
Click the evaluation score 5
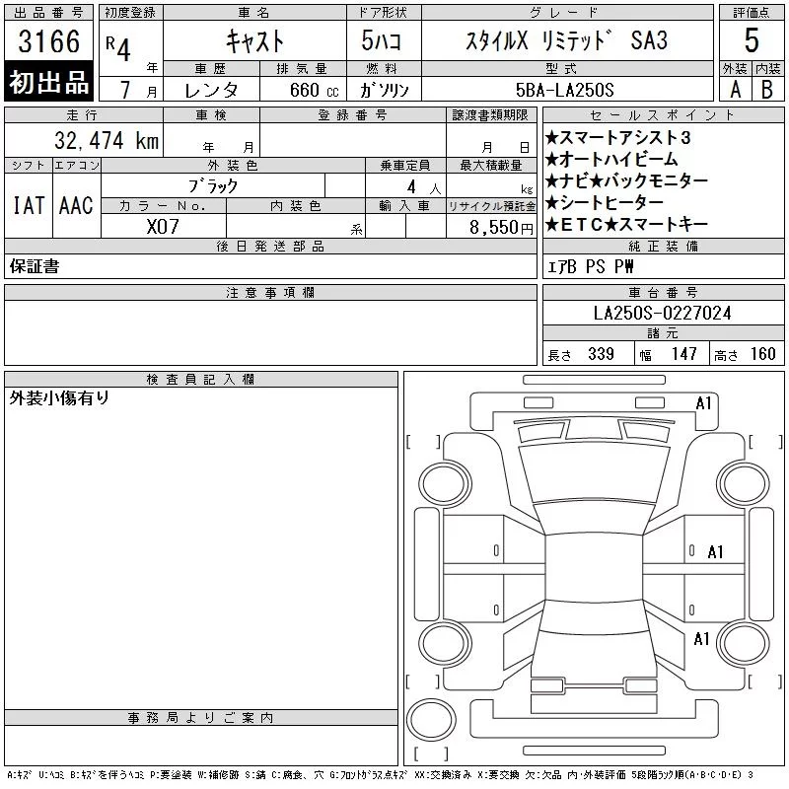752,40
